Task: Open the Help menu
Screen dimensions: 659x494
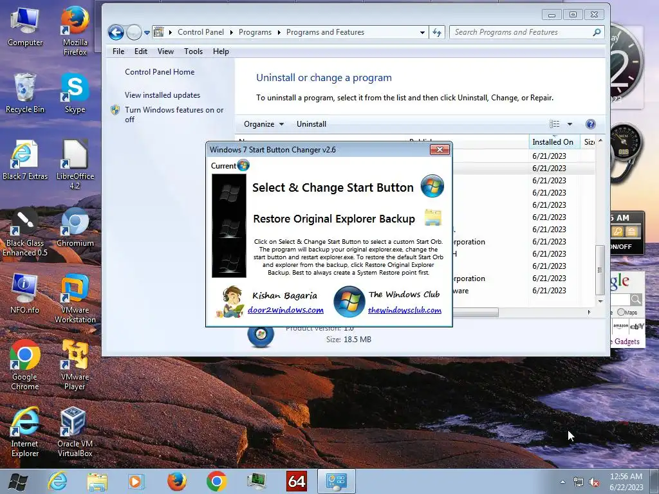Action: 221,51
